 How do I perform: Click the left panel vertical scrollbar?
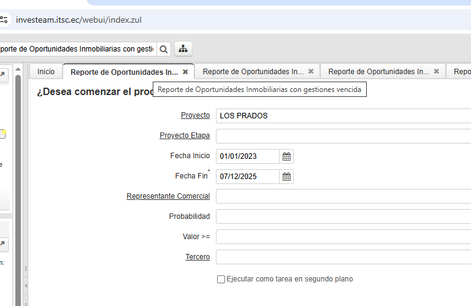[x=18, y=153]
